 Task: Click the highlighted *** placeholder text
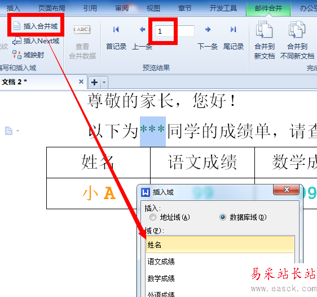pyautogui.click(x=153, y=131)
